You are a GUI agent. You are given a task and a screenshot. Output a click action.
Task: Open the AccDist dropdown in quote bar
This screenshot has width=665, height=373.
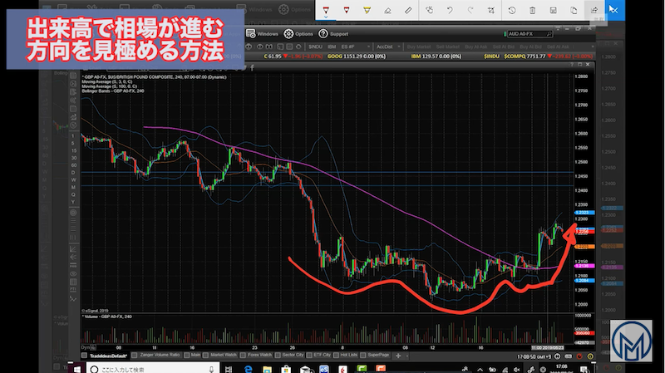pos(387,47)
